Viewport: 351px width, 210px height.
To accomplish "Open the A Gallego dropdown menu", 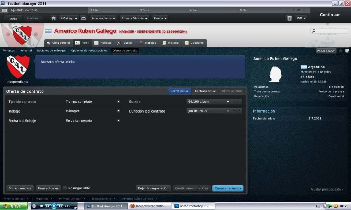I will [69, 18].
